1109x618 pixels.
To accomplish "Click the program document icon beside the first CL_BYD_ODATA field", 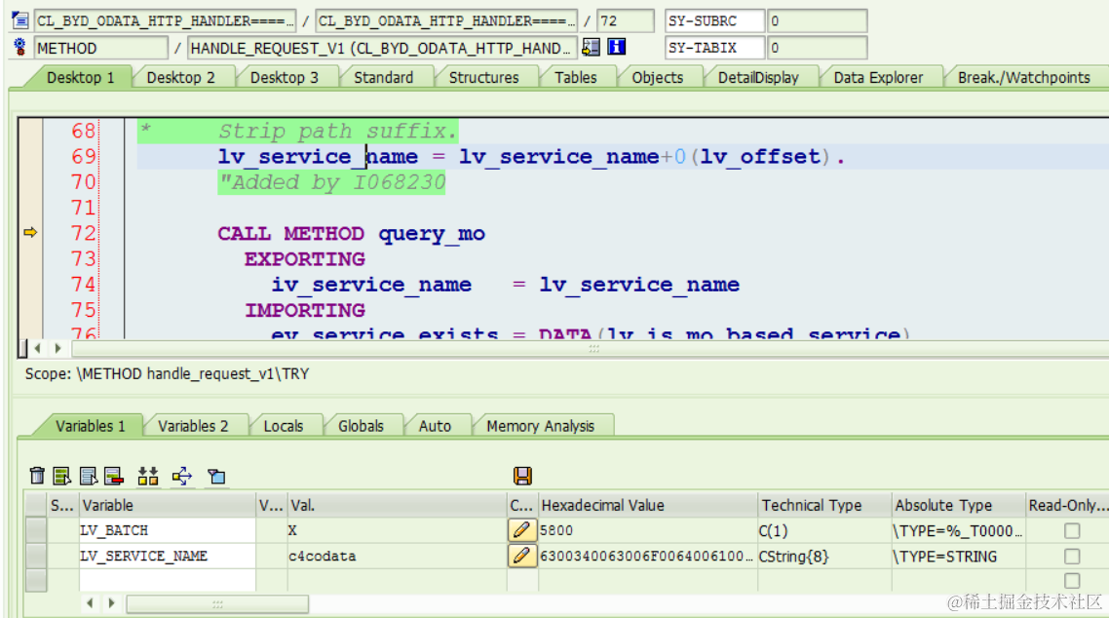I will pos(19,20).
